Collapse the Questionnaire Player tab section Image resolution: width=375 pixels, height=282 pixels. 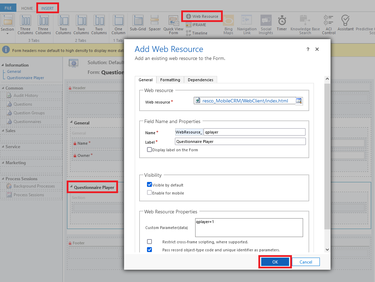pos(71,188)
